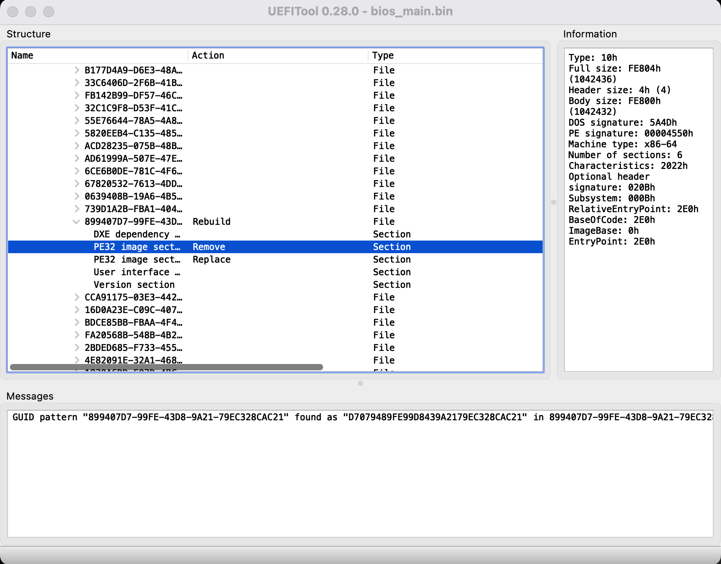
Task: Expand the BDCE85BB-FBAA-4F4… file
Action: coord(77,323)
